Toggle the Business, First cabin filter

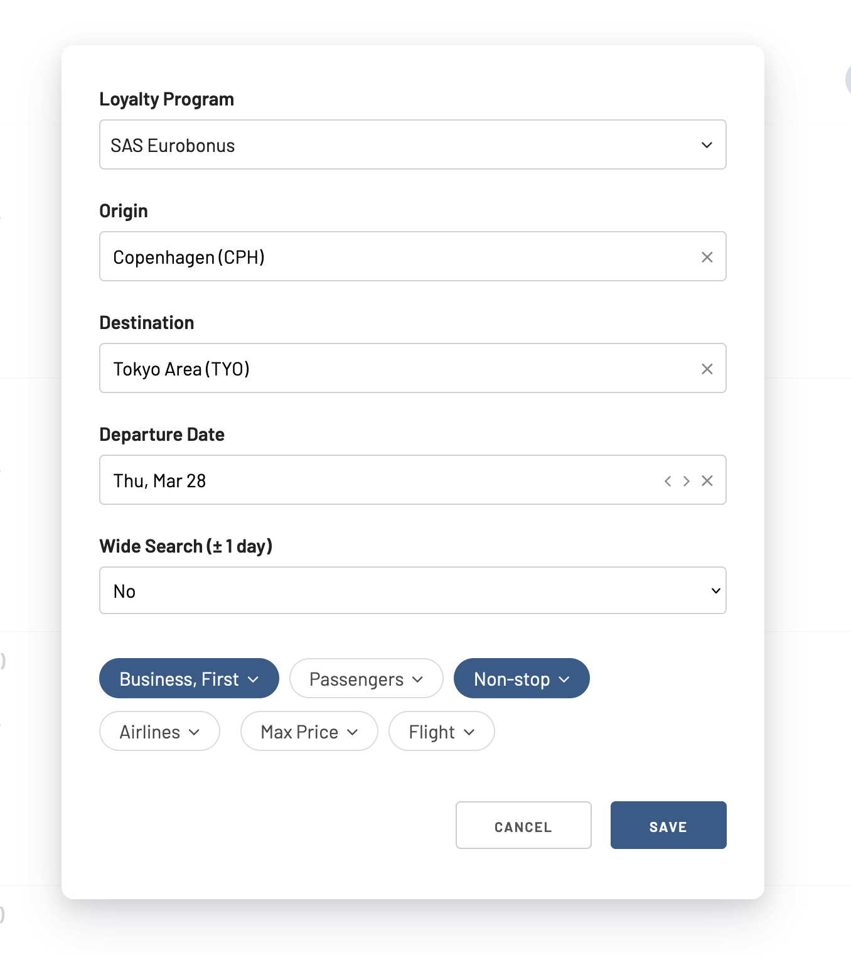click(189, 678)
